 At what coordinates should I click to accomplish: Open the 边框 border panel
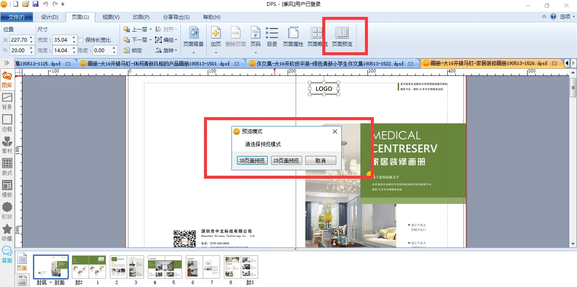pyautogui.click(x=7, y=123)
